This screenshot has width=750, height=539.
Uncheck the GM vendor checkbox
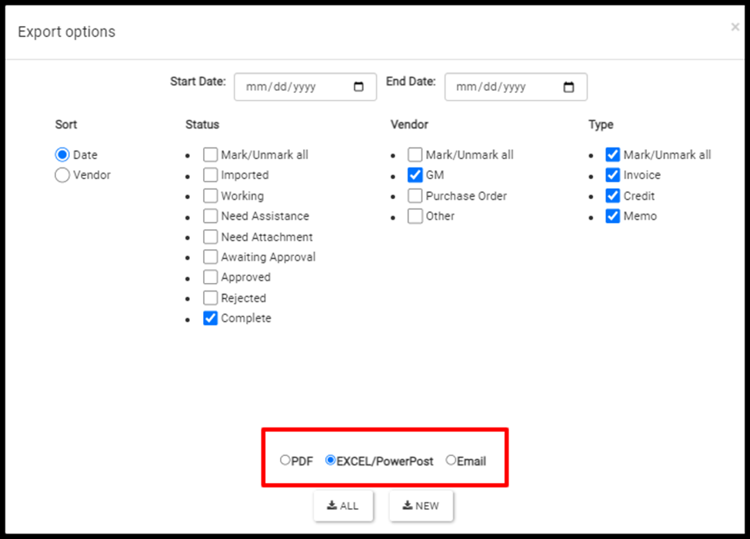click(x=415, y=175)
